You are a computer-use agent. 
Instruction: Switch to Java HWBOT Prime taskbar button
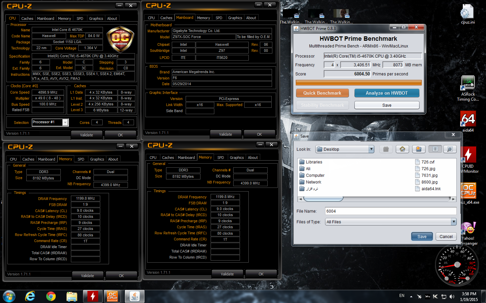135,296
